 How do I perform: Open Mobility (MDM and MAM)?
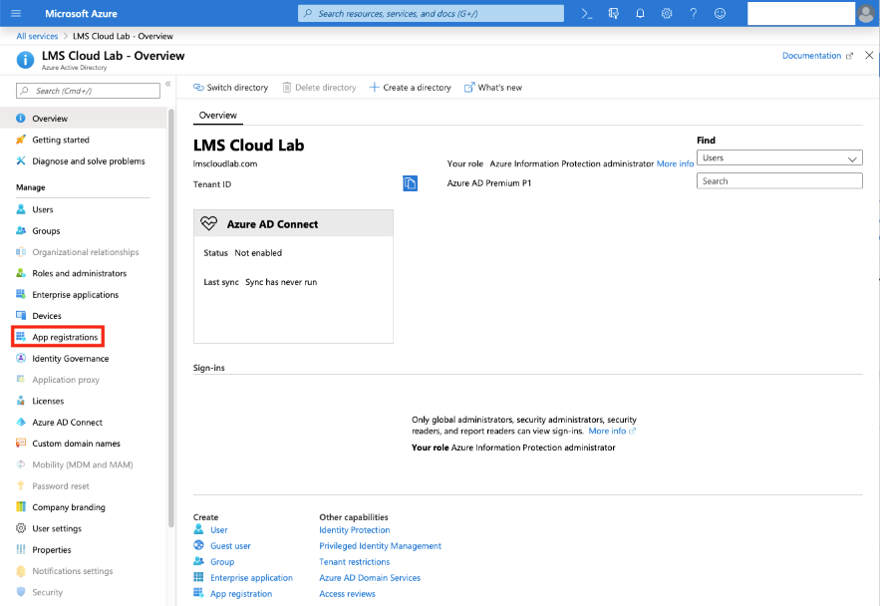[x=84, y=464]
